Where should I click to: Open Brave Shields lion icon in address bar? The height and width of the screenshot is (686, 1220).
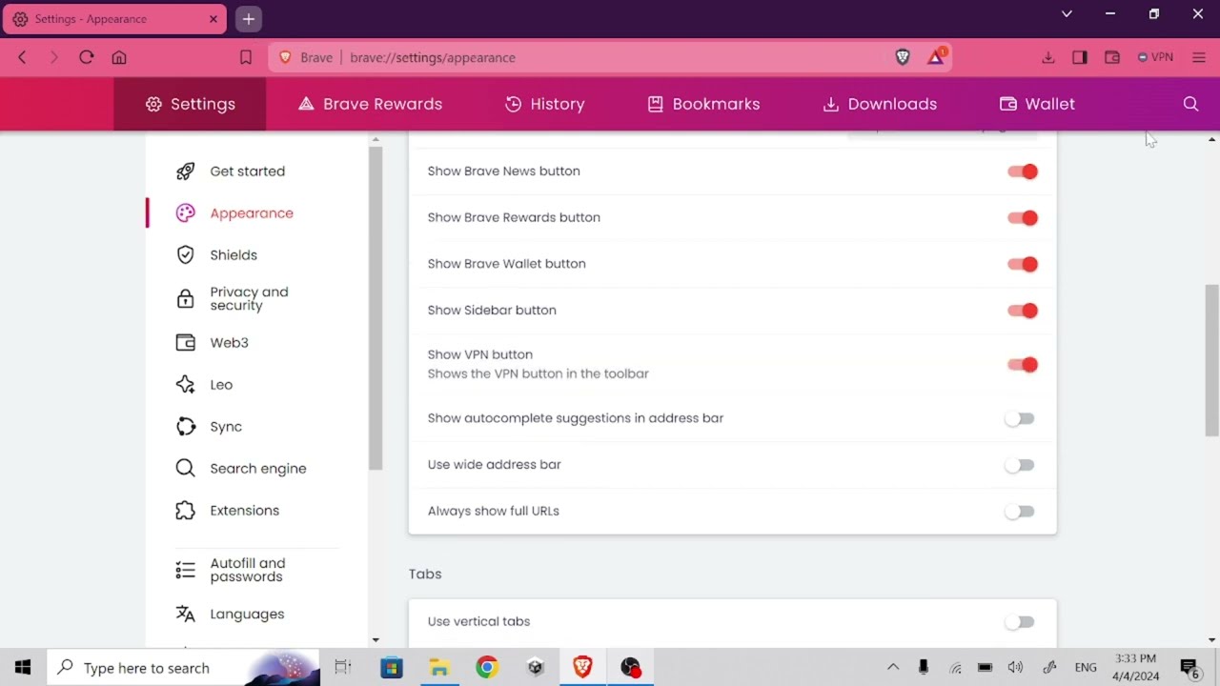click(x=903, y=57)
